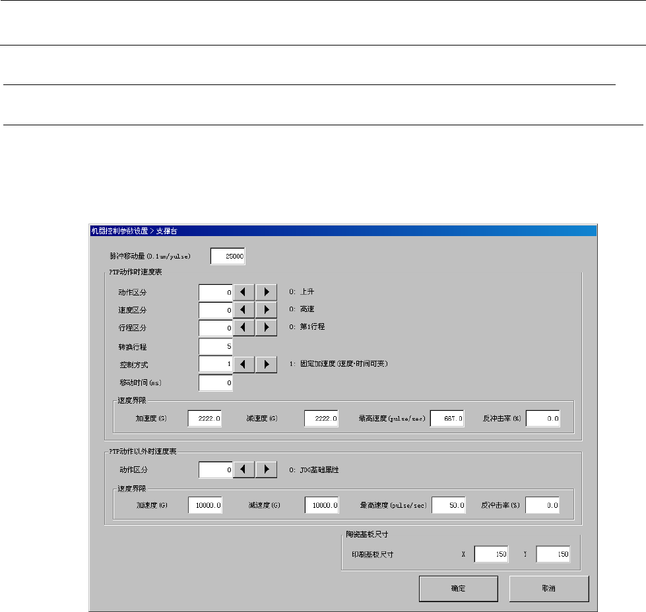The width and height of the screenshot is (646, 612).
Task: Click the 脉冲移动量 field showing 25000
Action: coord(228,256)
